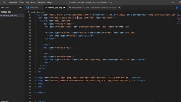Image resolution: width=181 pixels, height=102 pixels.
Task: Open the Run menu
Action: (33, 3)
